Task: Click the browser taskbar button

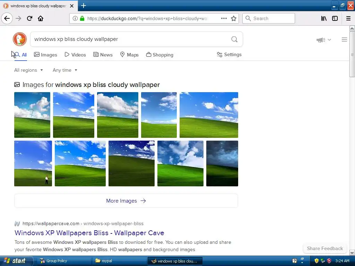Action: [175, 261]
